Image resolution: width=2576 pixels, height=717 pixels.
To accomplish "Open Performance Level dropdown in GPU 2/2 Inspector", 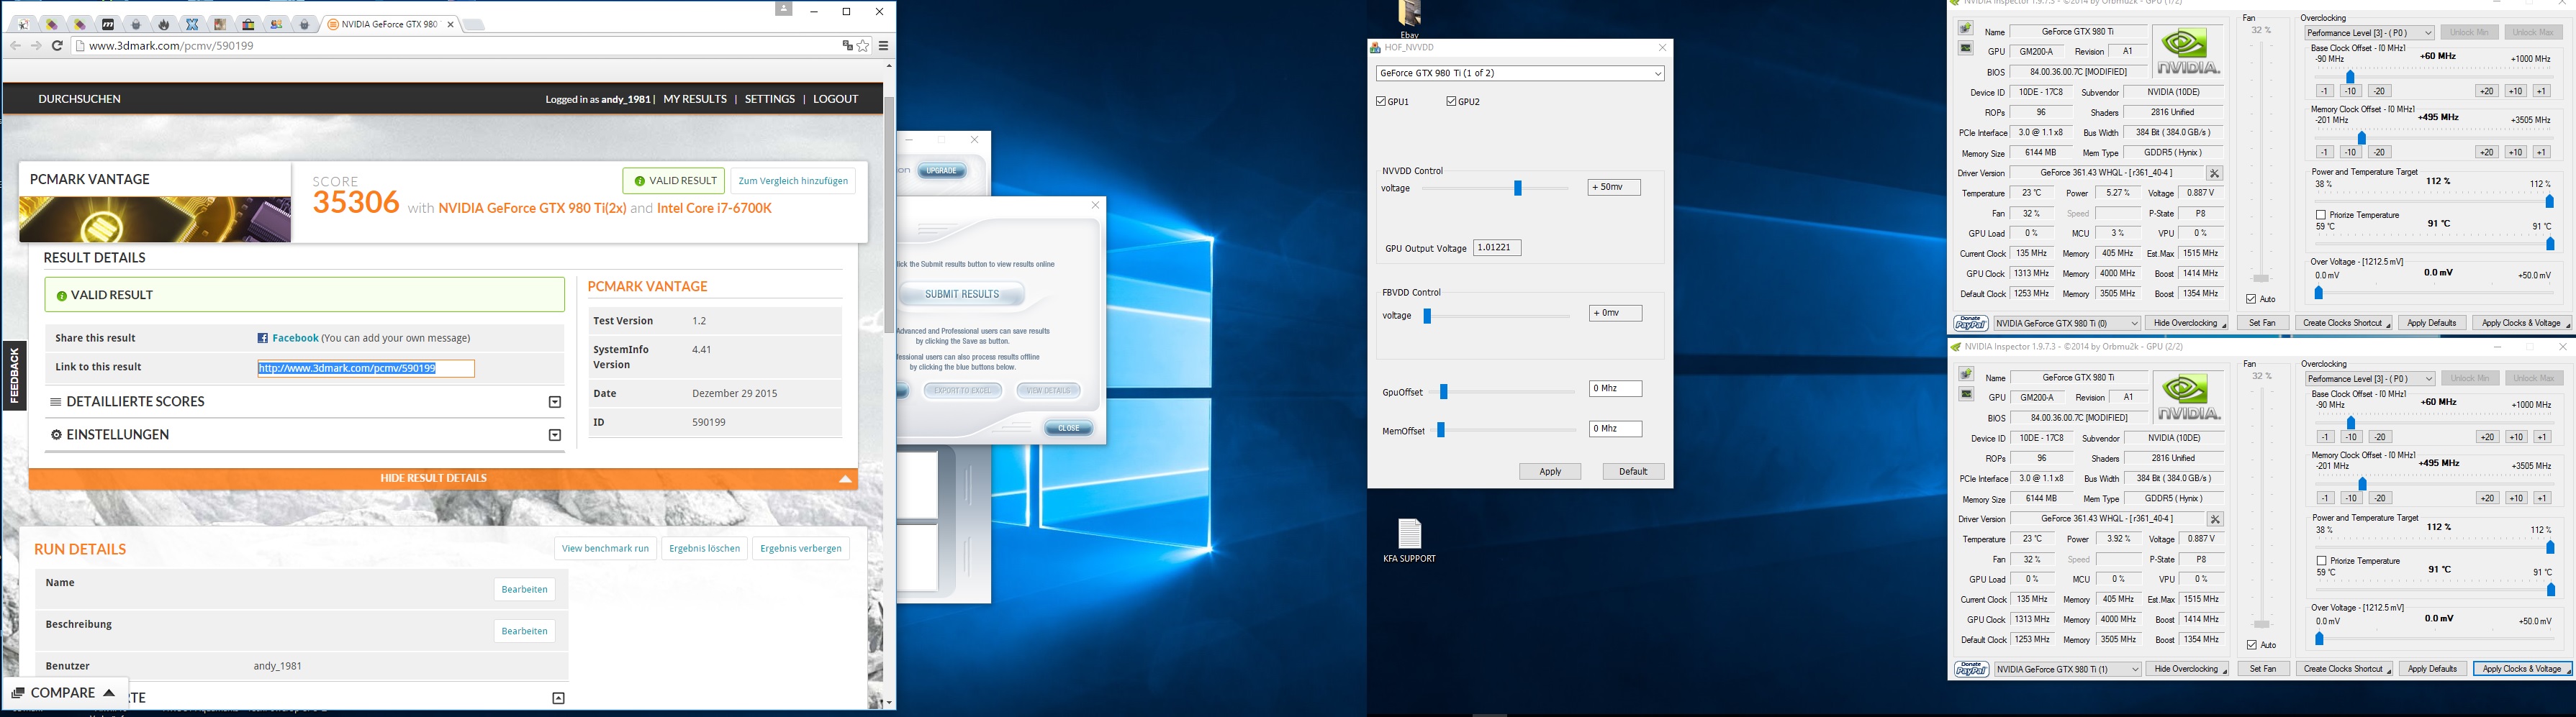I will click(2370, 378).
